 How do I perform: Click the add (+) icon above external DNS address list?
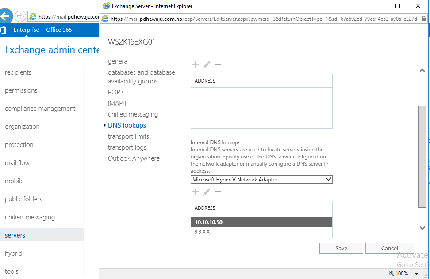click(x=195, y=65)
